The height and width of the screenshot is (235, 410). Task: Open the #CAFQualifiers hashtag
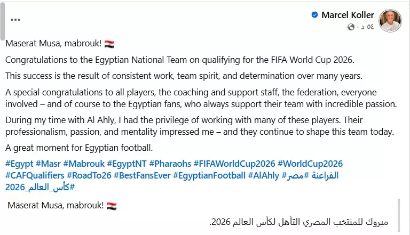click(x=35, y=175)
